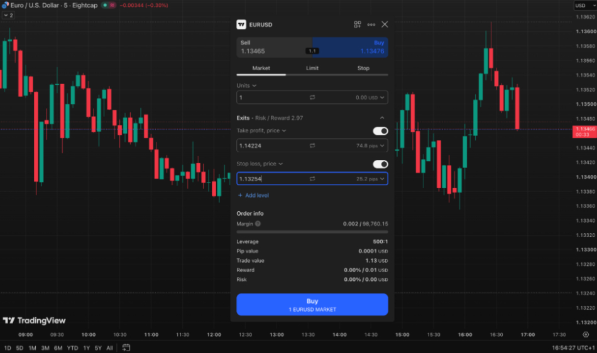597x353 pixels.
Task: Click the Leverage 500:1 value
Action: pyautogui.click(x=380, y=241)
